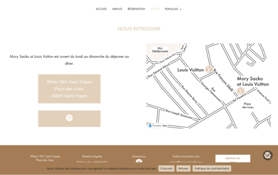The height and width of the screenshot is (175, 278).
Task: Follow the Visitez louisvuitton.com link
Action: pos(186,157)
